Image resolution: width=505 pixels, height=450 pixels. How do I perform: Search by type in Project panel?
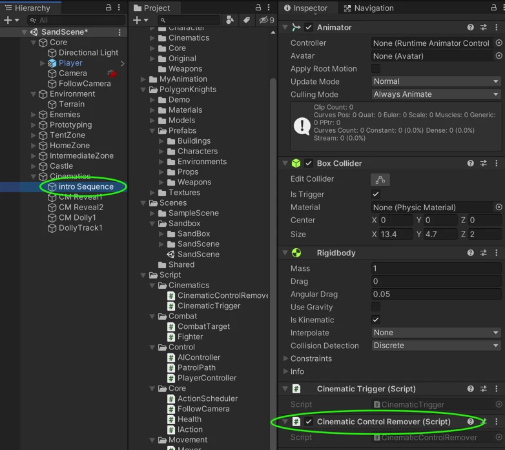point(230,20)
